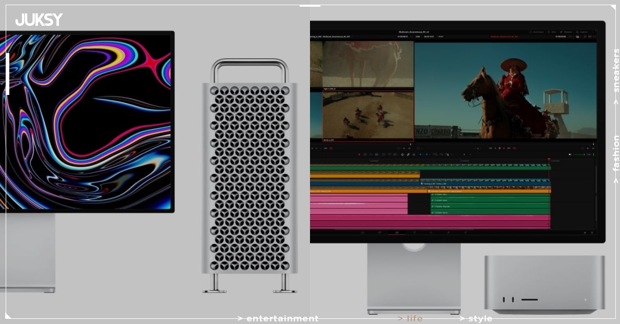Switch to the Edit page icon
The height and width of the screenshot is (324, 620).
tap(396, 233)
